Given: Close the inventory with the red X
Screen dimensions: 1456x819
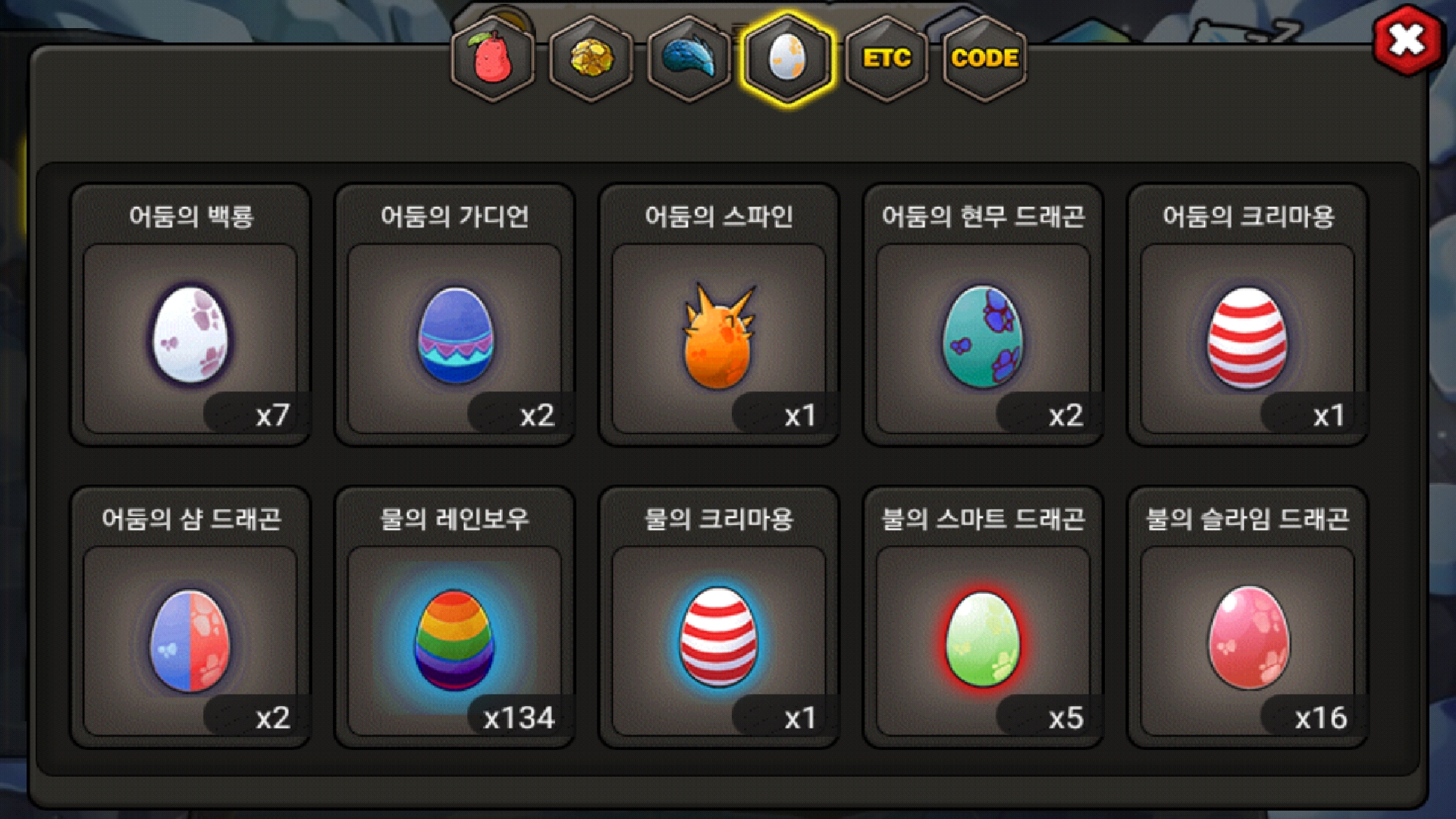Looking at the screenshot, I should tap(1407, 40).
